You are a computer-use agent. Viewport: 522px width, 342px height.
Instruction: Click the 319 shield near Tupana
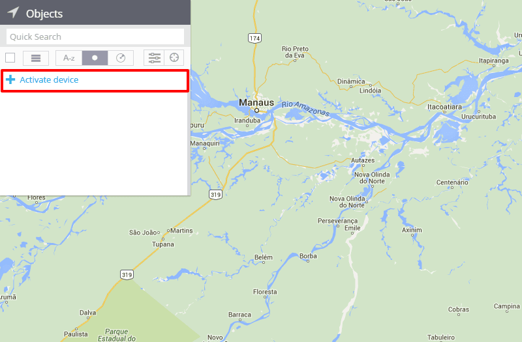pos(127,274)
